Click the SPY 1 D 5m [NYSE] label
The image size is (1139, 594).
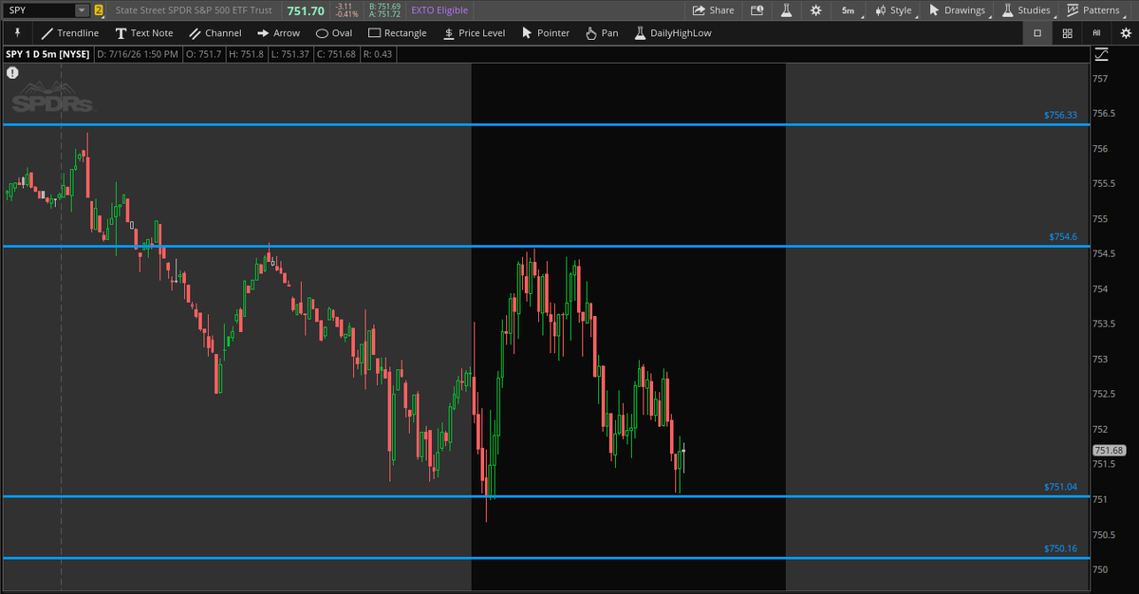[x=48, y=54]
